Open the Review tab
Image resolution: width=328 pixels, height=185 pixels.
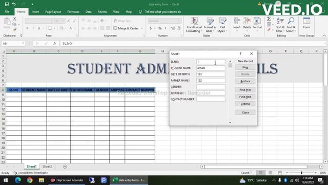point(102,12)
